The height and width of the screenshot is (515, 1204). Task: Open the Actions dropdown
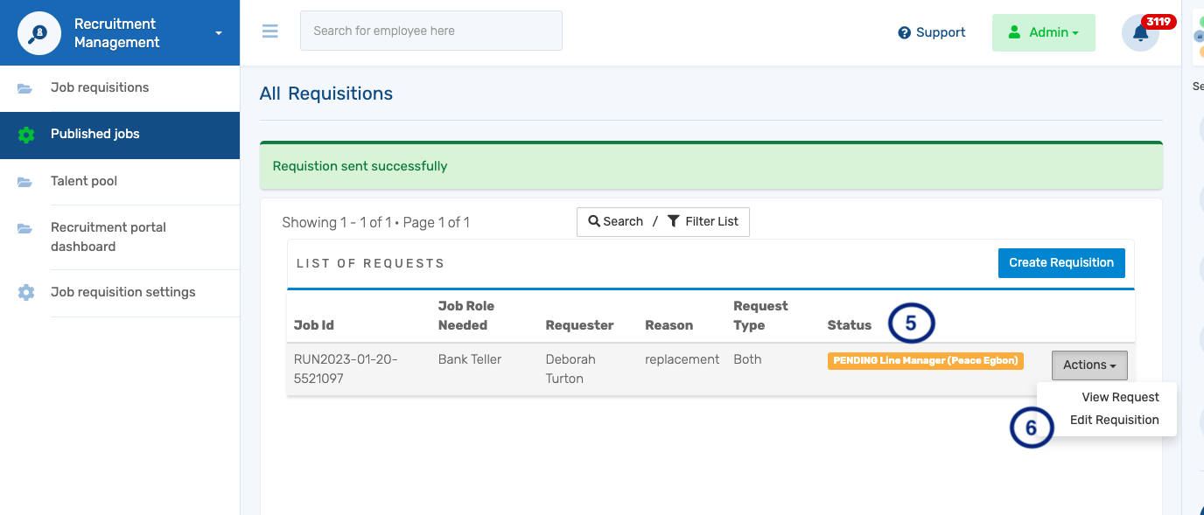(1088, 365)
